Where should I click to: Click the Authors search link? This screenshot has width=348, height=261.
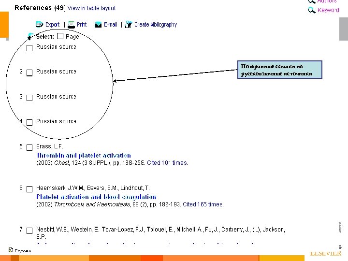[x=327, y=1]
